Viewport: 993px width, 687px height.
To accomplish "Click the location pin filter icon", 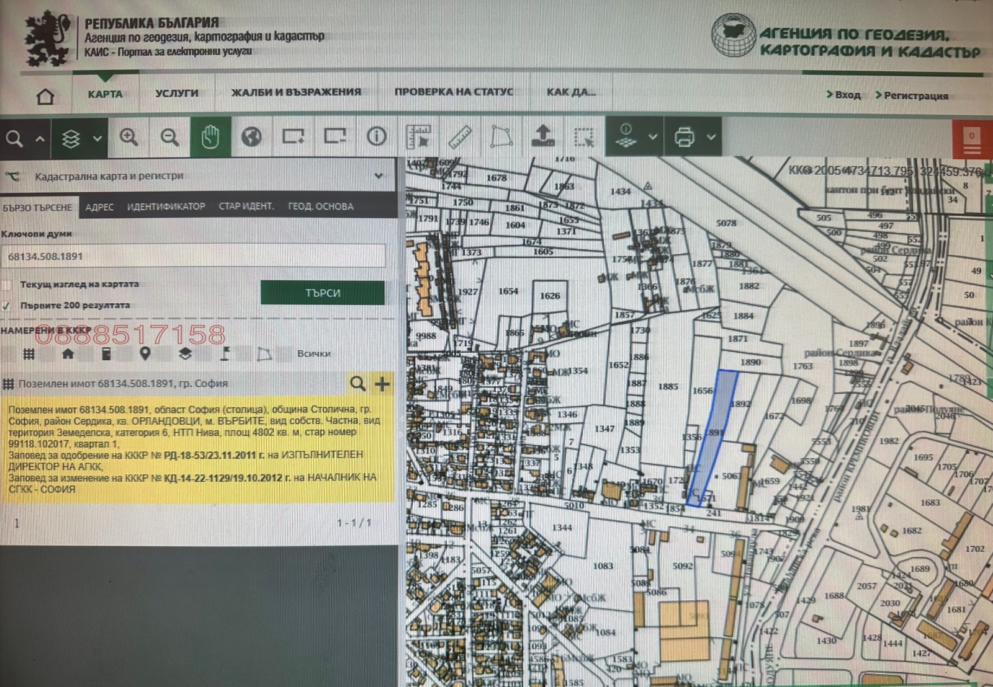I will coord(144,352).
